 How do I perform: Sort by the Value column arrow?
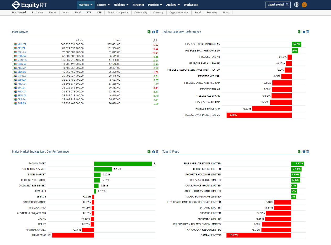coord(83,40)
